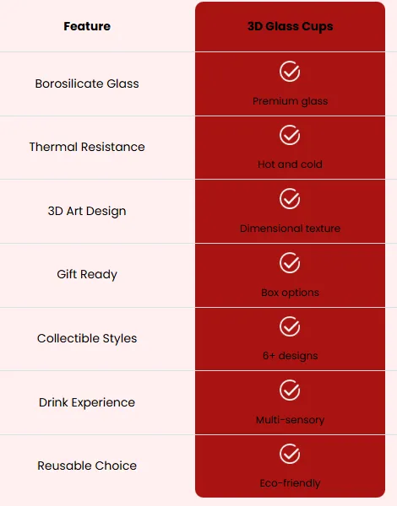Select the checkmark above Eco-friendly
Screen dimensions: 397x506
click(290, 454)
